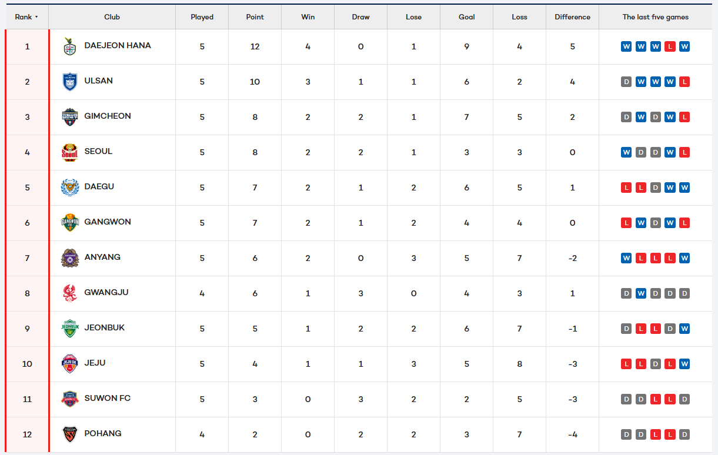Click the Point column header
Screen dimensions: 718x455
(x=255, y=17)
